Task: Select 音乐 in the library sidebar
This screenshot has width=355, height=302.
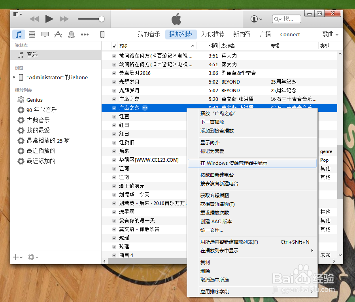Action: click(x=56, y=55)
